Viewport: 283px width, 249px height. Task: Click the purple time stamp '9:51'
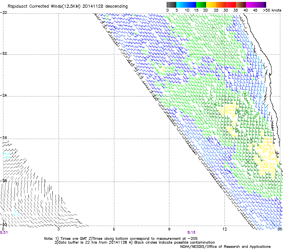click(x=4, y=233)
